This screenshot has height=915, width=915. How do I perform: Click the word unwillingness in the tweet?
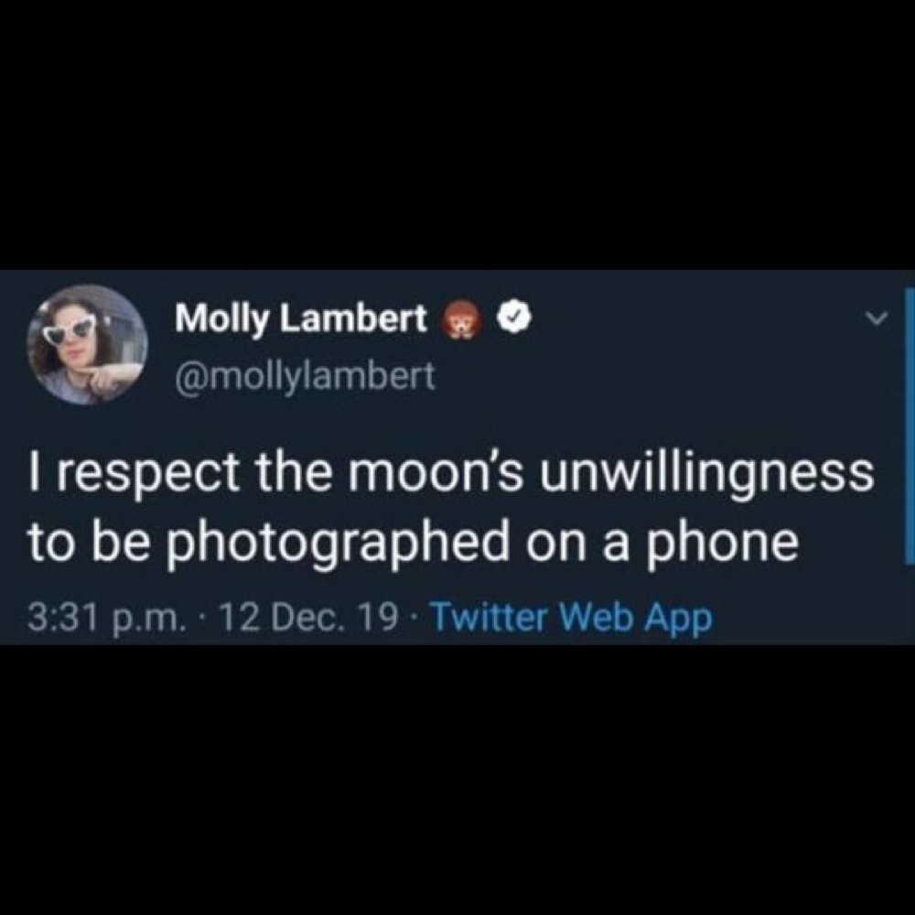(x=707, y=474)
